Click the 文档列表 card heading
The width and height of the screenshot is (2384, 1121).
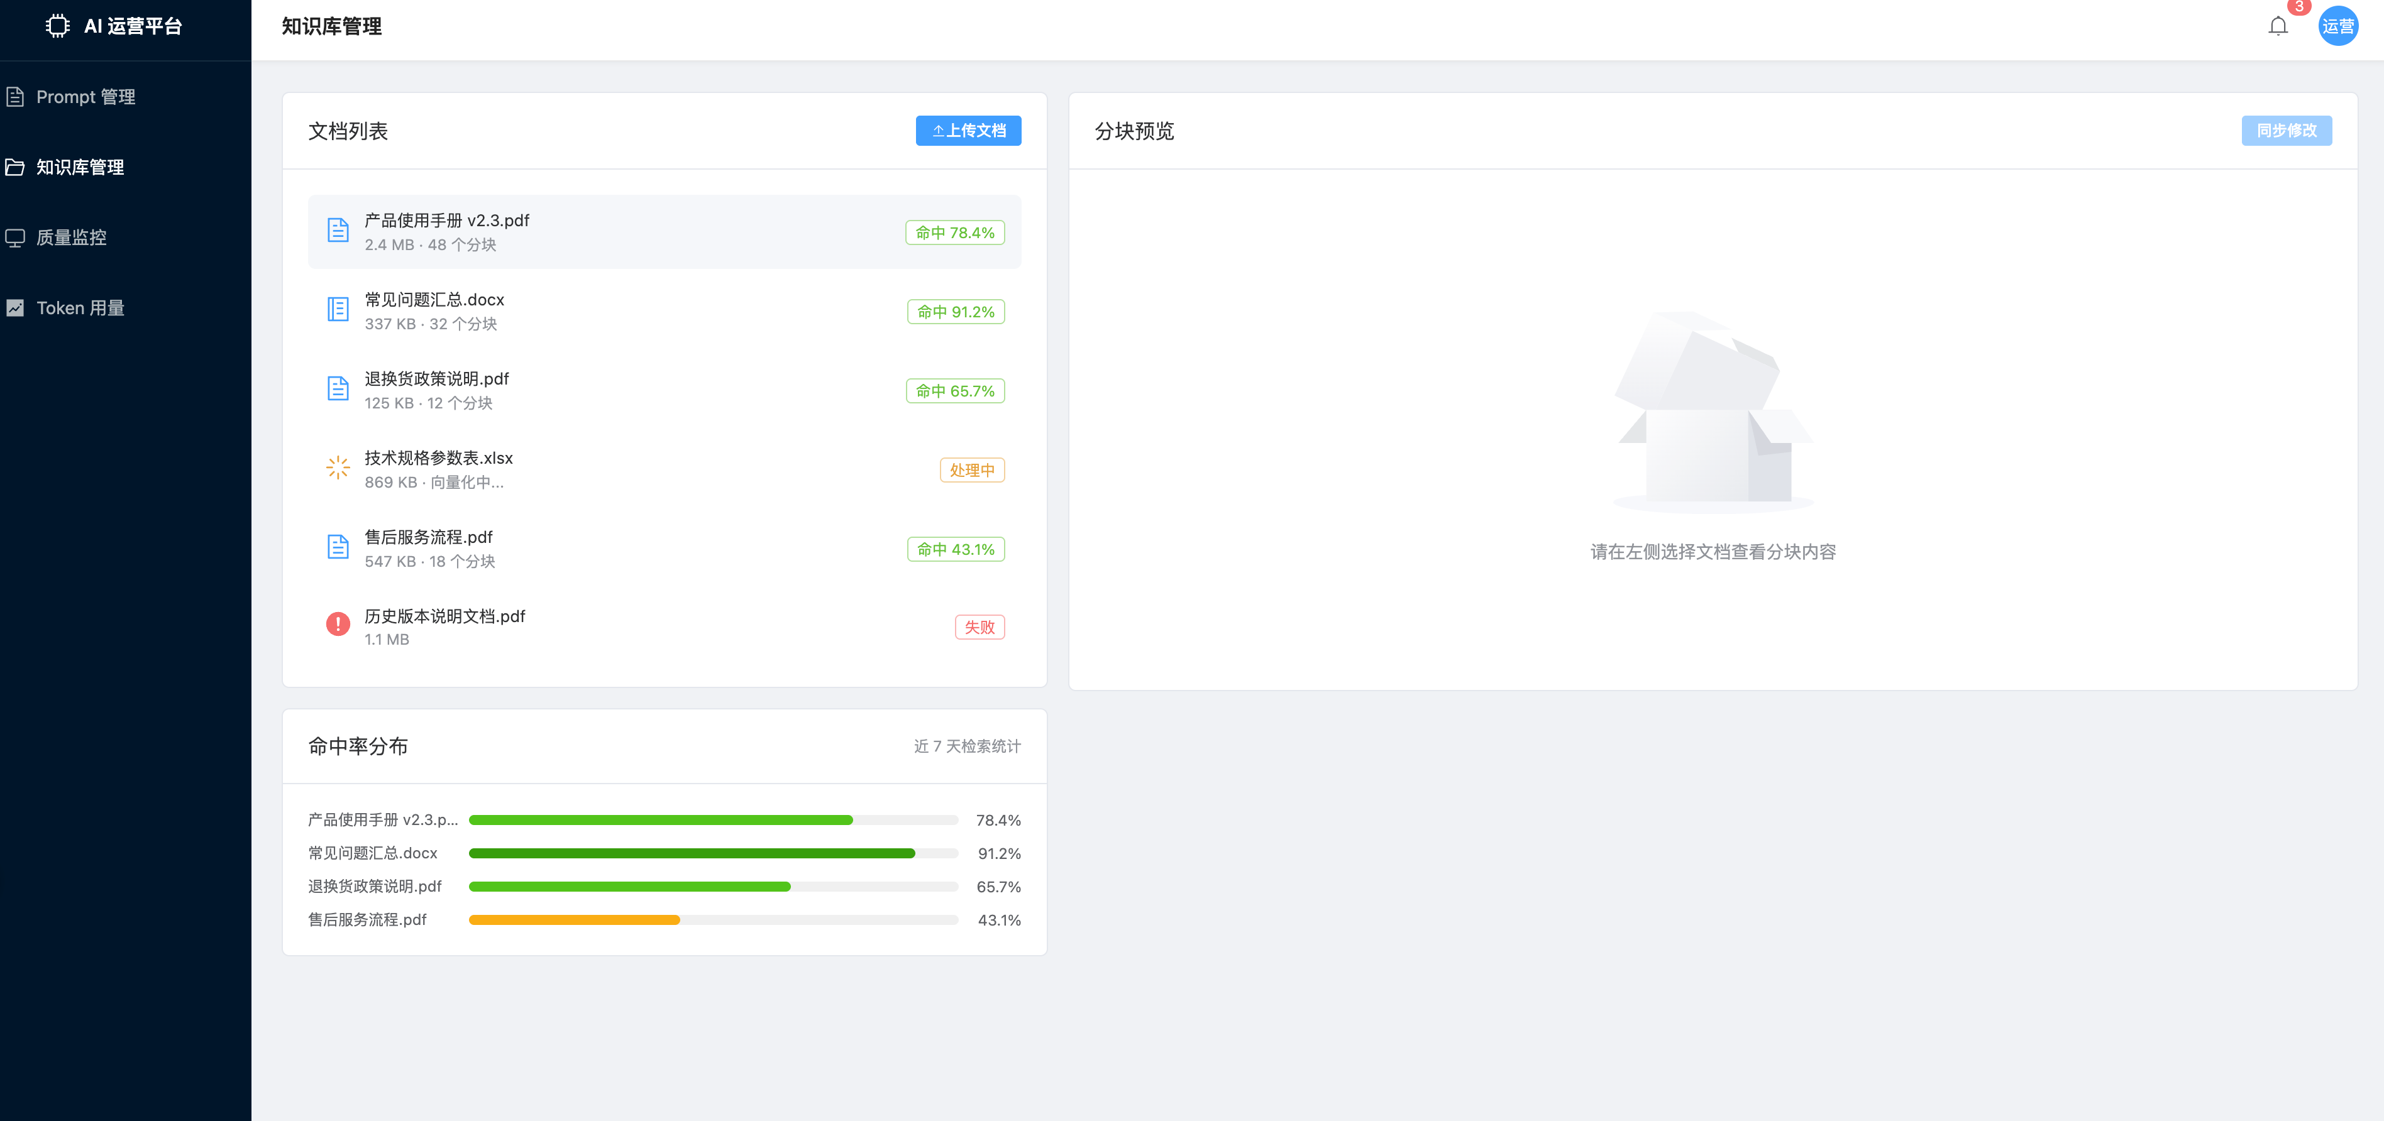click(348, 131)
